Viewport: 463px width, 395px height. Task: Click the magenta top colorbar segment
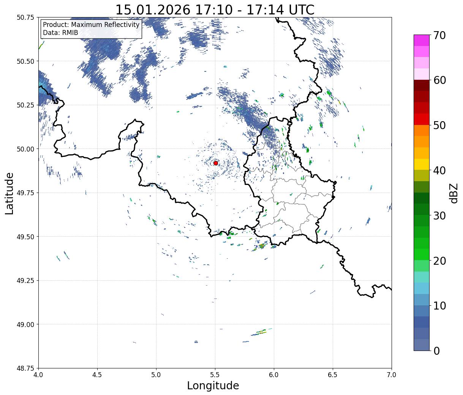[422, 40]
